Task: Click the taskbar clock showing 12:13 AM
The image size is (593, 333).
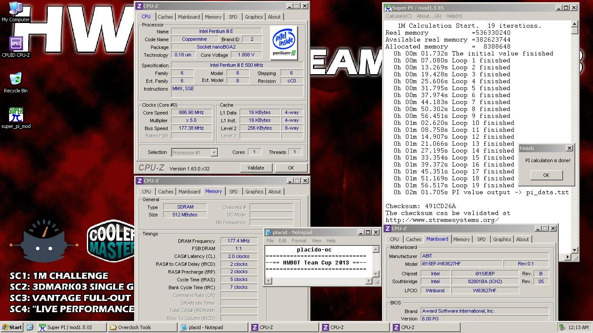Action: tap(578, 327)
